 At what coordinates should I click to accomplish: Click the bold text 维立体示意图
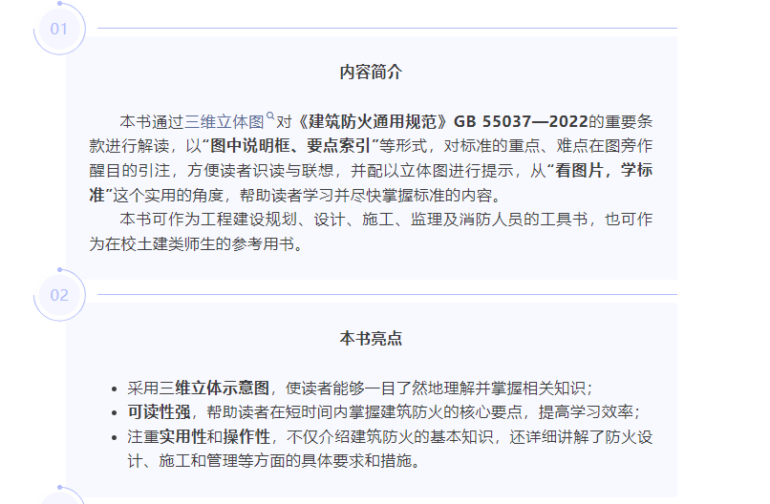coord(223,388)
